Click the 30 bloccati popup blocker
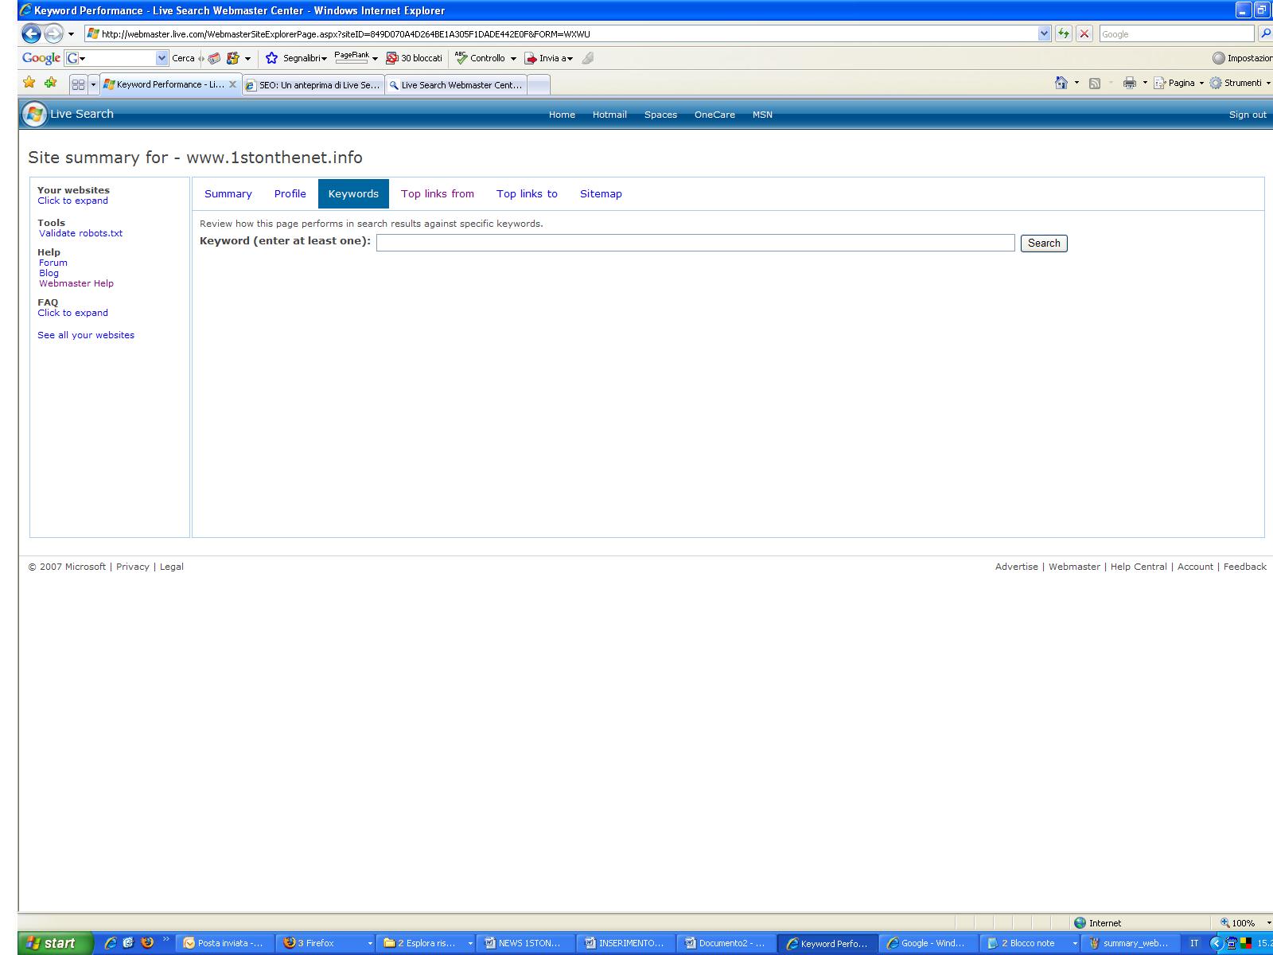The width and height of the screenshot is (1273, 955). (x=414, y=58)
